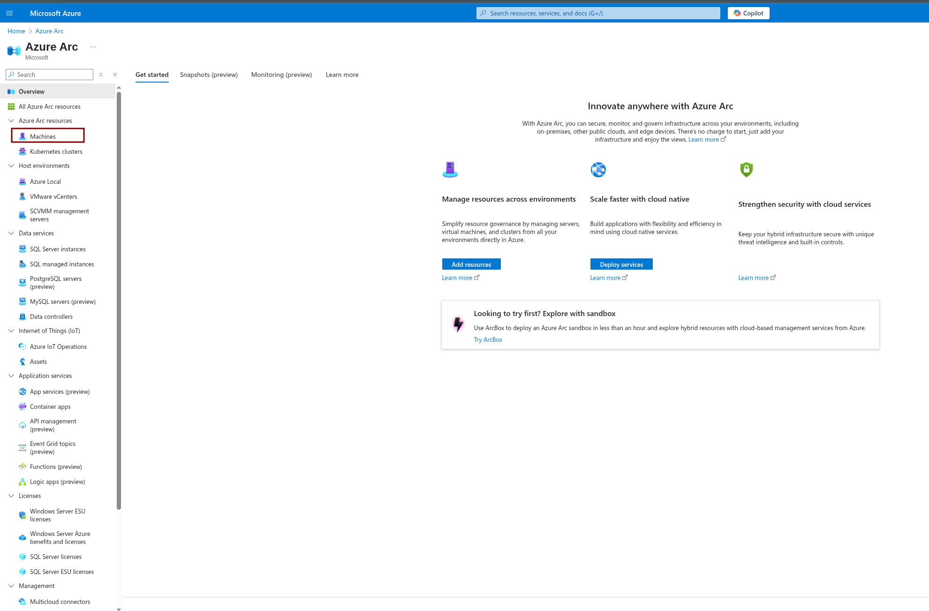Focus the sidebar Search field

pos(49,75)
